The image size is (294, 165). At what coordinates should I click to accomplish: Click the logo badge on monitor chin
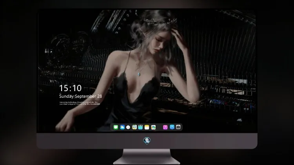(x=147, y=141)
